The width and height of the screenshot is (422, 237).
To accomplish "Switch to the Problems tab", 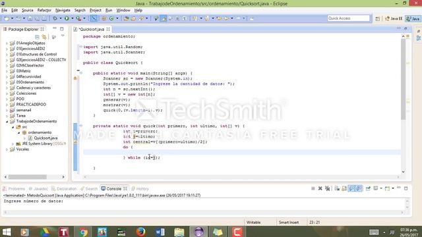I will (14, 189).
